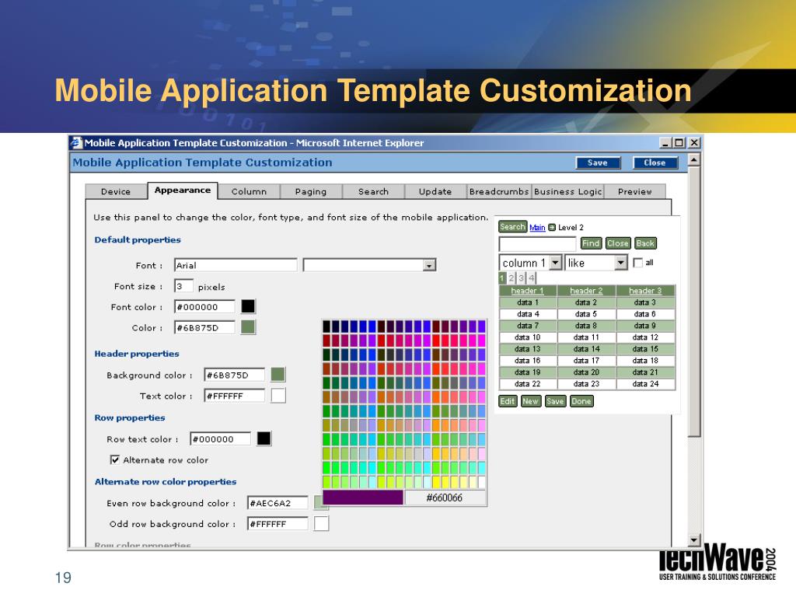Click the Font color #000000 field
This screenshot has width=796, height=597.
[204, 306]
